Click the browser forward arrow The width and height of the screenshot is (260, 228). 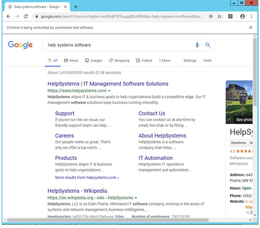17,16
